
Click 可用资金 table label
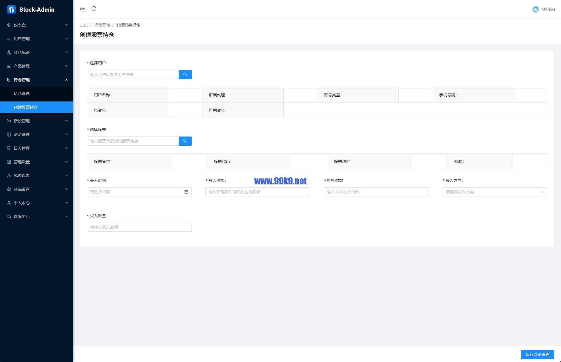218,110
